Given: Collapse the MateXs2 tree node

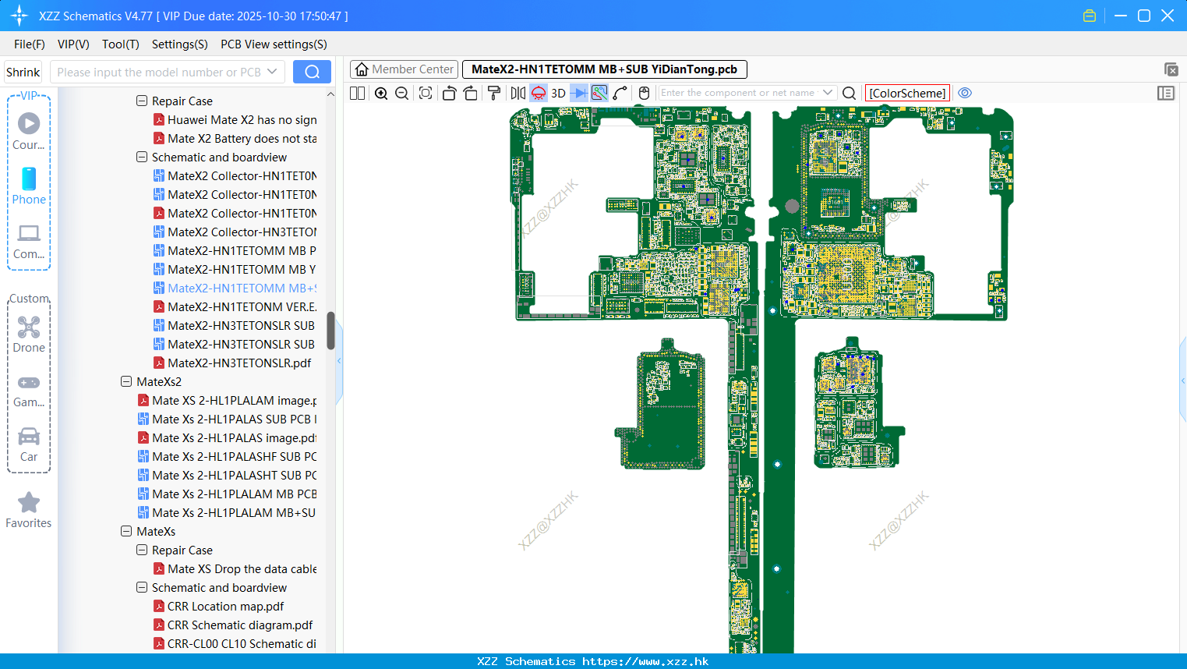Looking at the screenshot, I should [126, 381].
